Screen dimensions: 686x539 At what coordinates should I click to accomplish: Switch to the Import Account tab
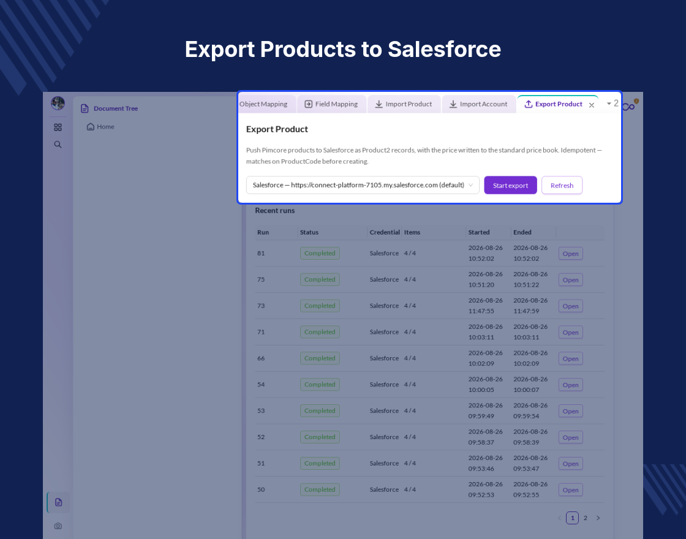point(479,104)
